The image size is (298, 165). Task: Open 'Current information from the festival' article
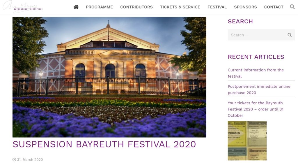coord(256,73)
